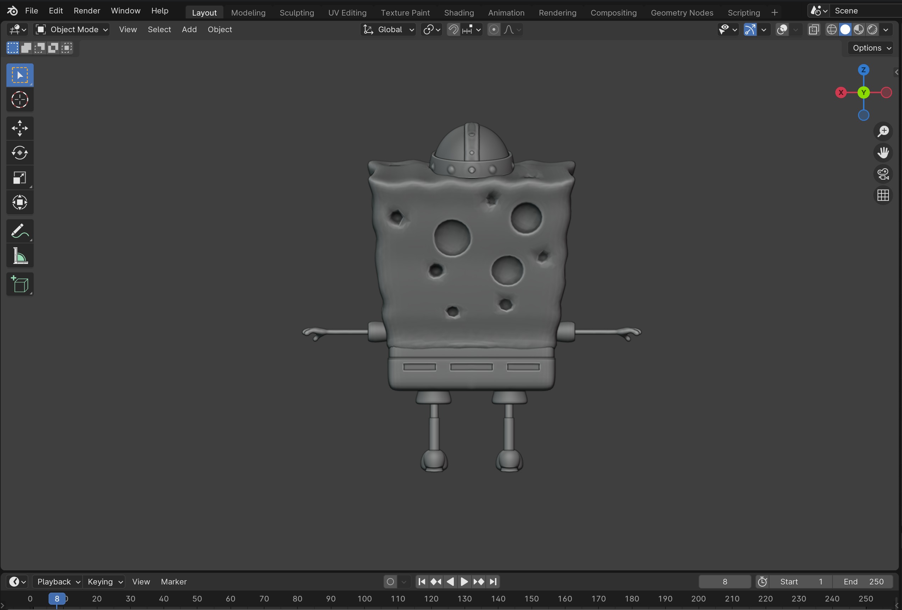Viewport: 902px width, 610px height.
Task: Toggle viewport gizmos display
Action: click(x=750, y=30)
